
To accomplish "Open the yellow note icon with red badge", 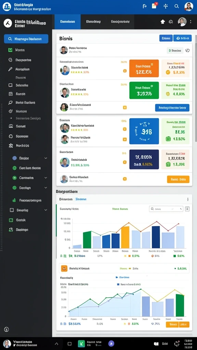I will [x=155, y=5].
